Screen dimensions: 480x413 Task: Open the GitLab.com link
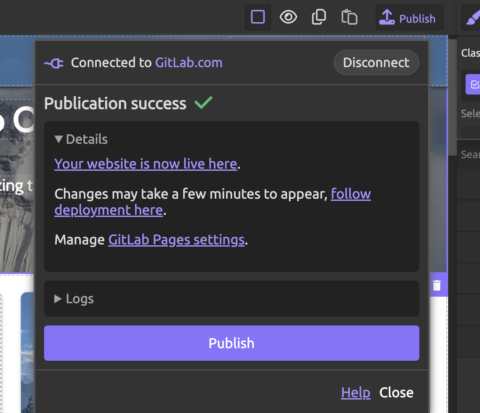pos(189,63)
